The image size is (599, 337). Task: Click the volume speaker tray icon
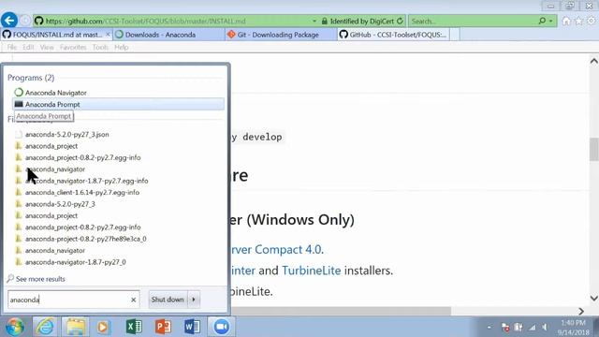pyautogui.click(x=545, y=328)
